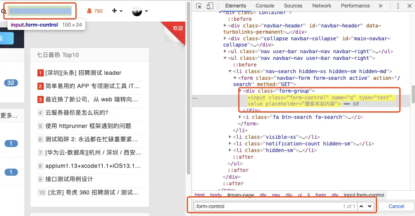Open hot topic 奇虎 360 招聘测试
The image size is (415, 216).
point(93,192)
